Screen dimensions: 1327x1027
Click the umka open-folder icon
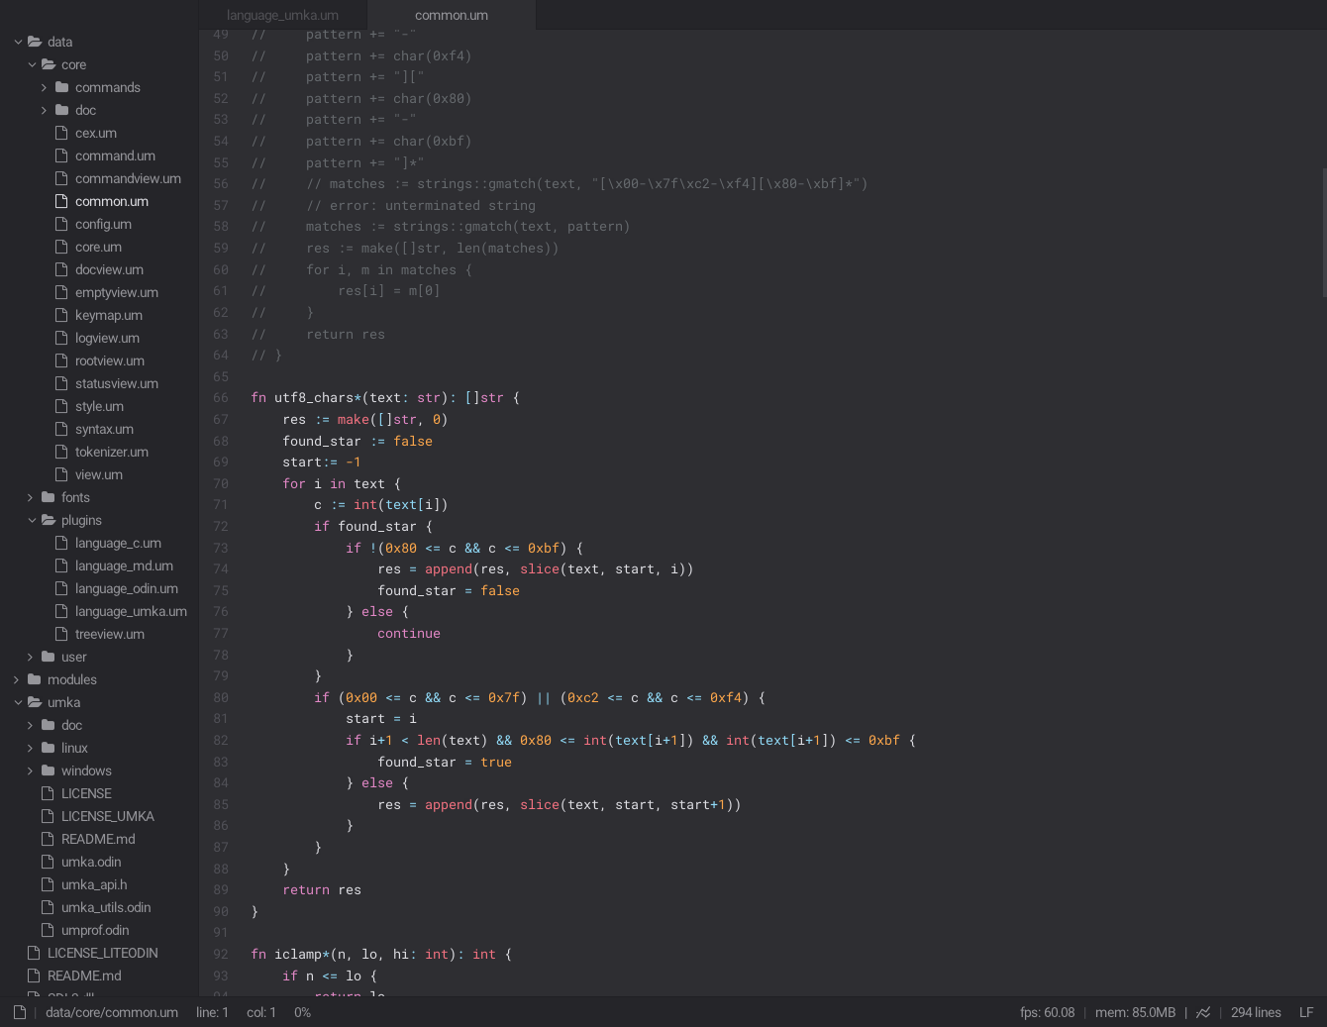tap(35, 702)
